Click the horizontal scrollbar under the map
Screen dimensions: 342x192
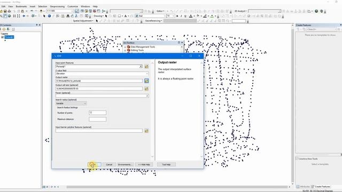tap(177, 187)
